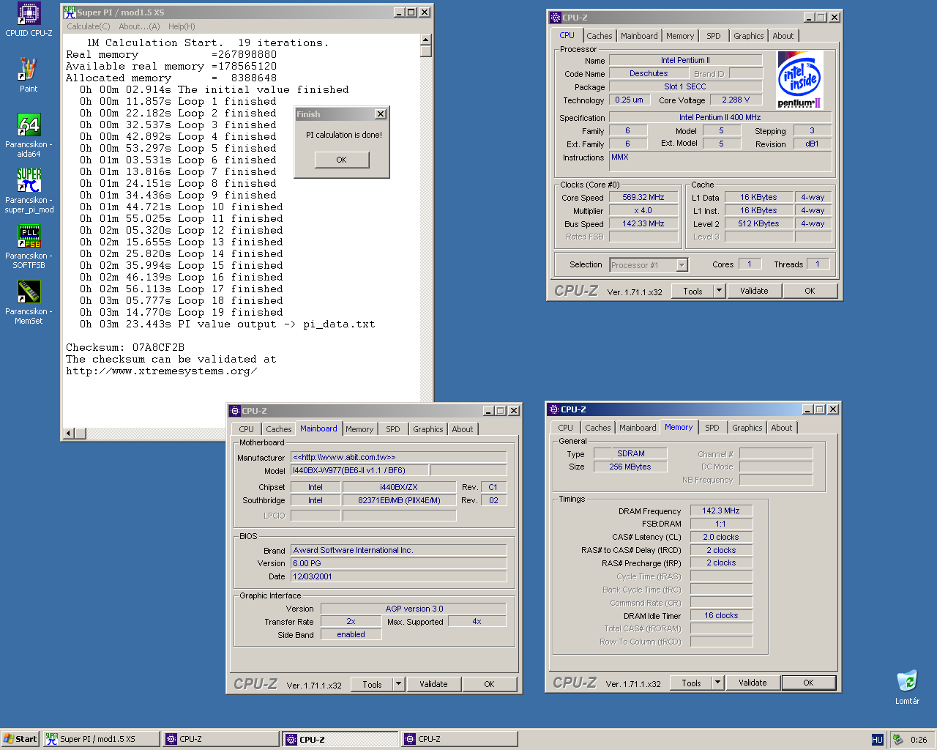Select Caches tab in Memory window

point(598,428)
